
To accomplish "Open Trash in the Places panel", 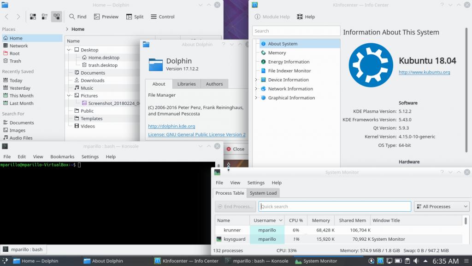I will (15, 61).
